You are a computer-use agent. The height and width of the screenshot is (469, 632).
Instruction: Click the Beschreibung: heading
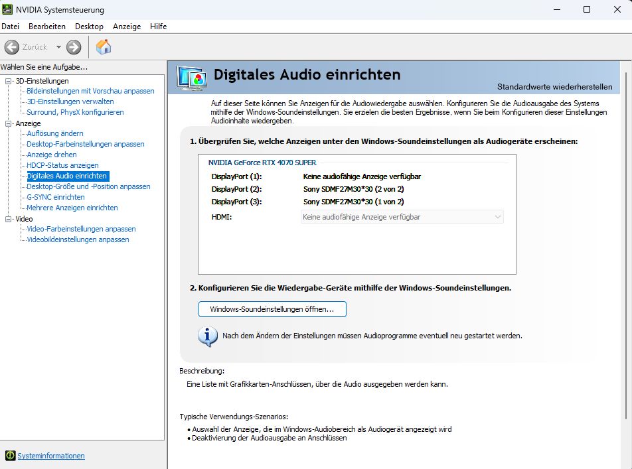coord(202,371)
